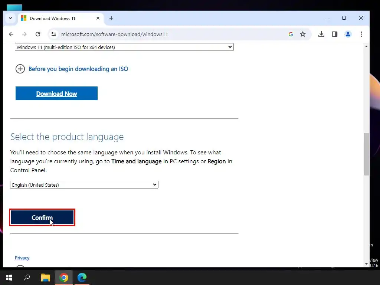Open tab search chevron button
Image resolution: width=380 pixels, height=285 pixels.
coord(10,18)
